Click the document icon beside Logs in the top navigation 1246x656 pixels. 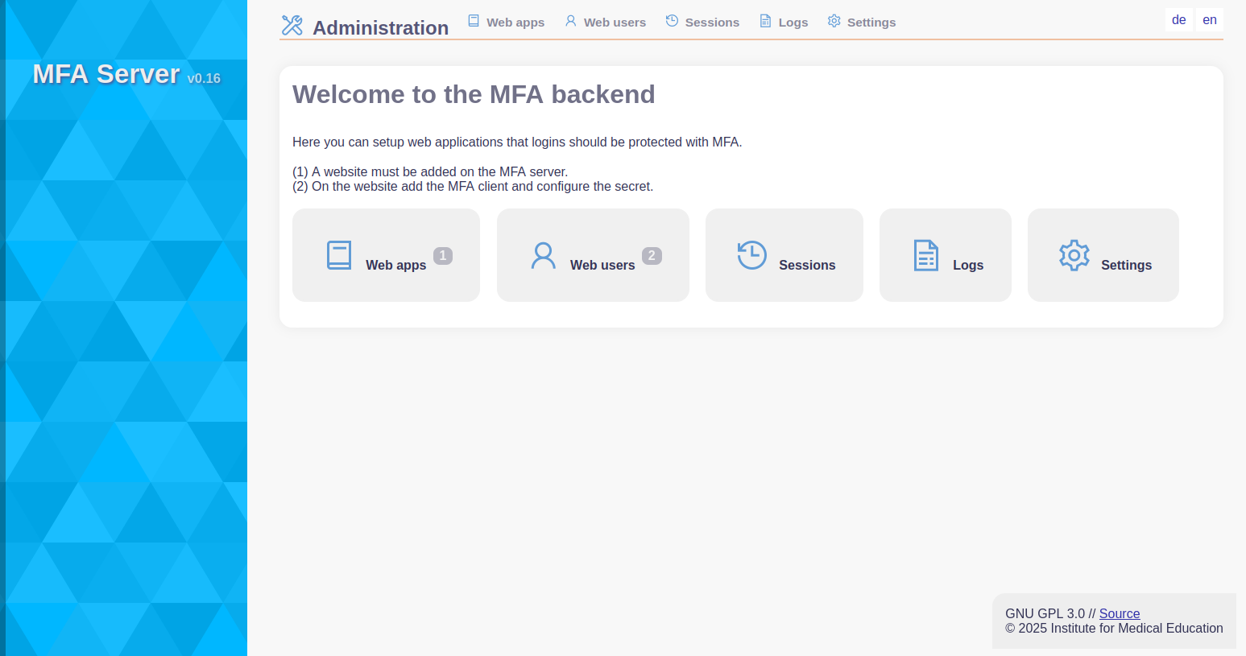[x=765, y=21]
